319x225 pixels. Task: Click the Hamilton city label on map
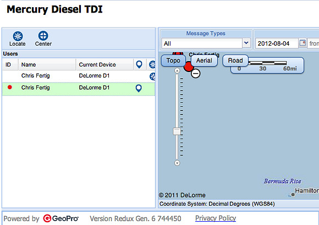tap(307, 191)
